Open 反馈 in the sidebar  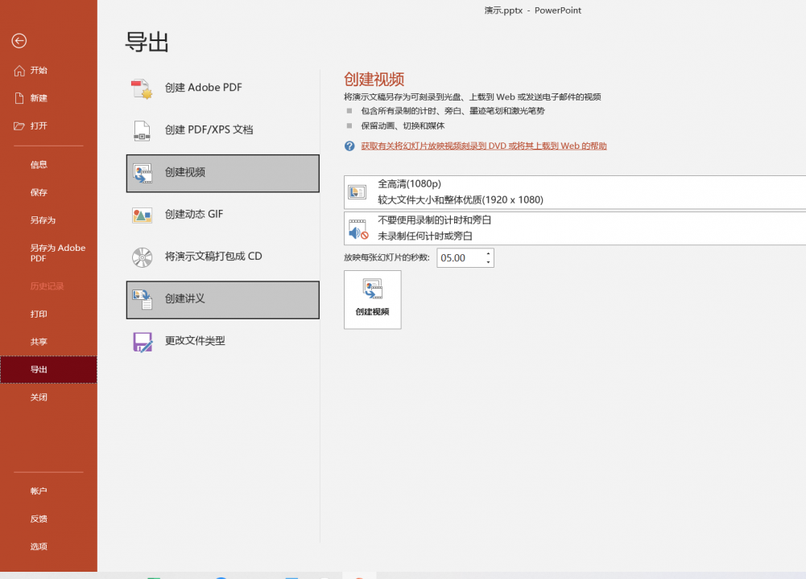tap(48, 519)
